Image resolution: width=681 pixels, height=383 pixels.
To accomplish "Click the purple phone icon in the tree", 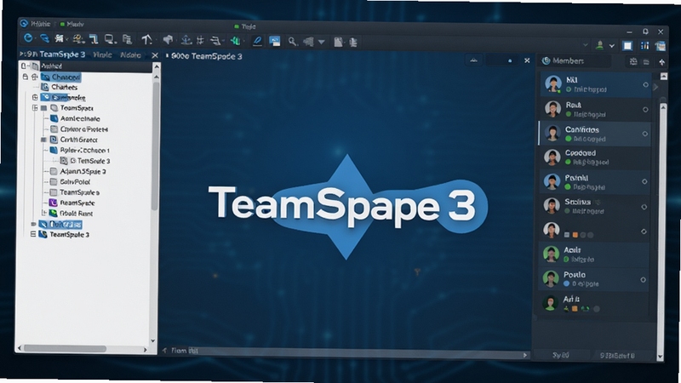I will (53, 203).
